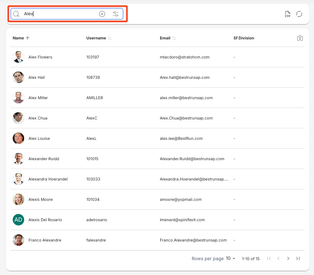Click in the search box containing Alex
Screen dimensions: 314x275
(x=59, y=14)
